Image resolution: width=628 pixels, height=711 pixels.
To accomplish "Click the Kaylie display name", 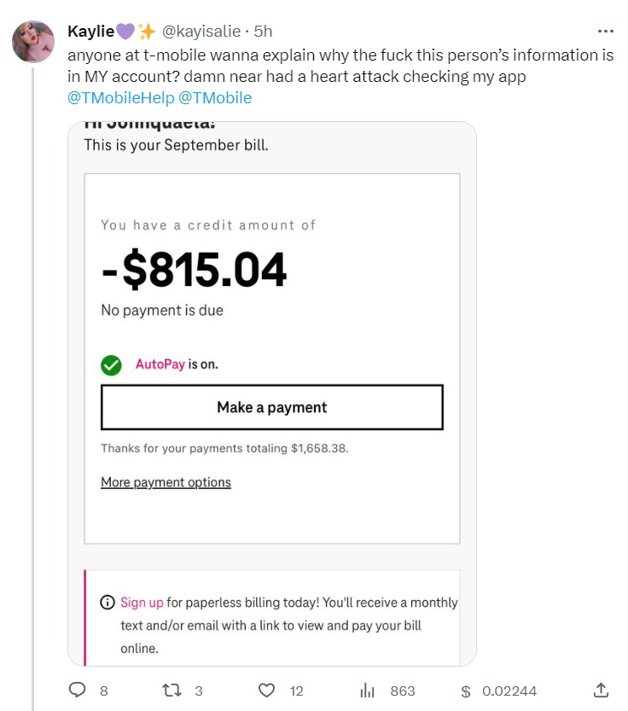I will point(90,32).
